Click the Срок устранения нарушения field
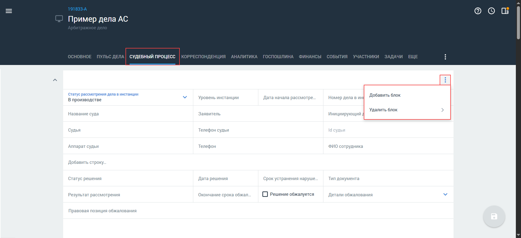The image size is (521, 238). click(291, 178)
